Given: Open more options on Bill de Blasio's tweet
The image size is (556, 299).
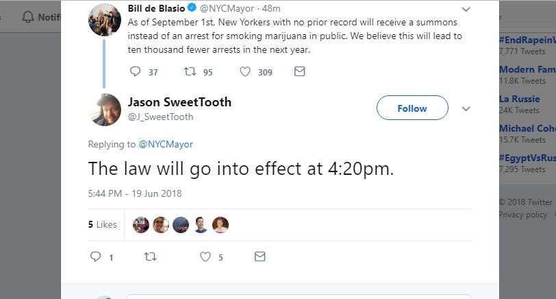Looking at the screenshot, I should click(x=466, y=10).
